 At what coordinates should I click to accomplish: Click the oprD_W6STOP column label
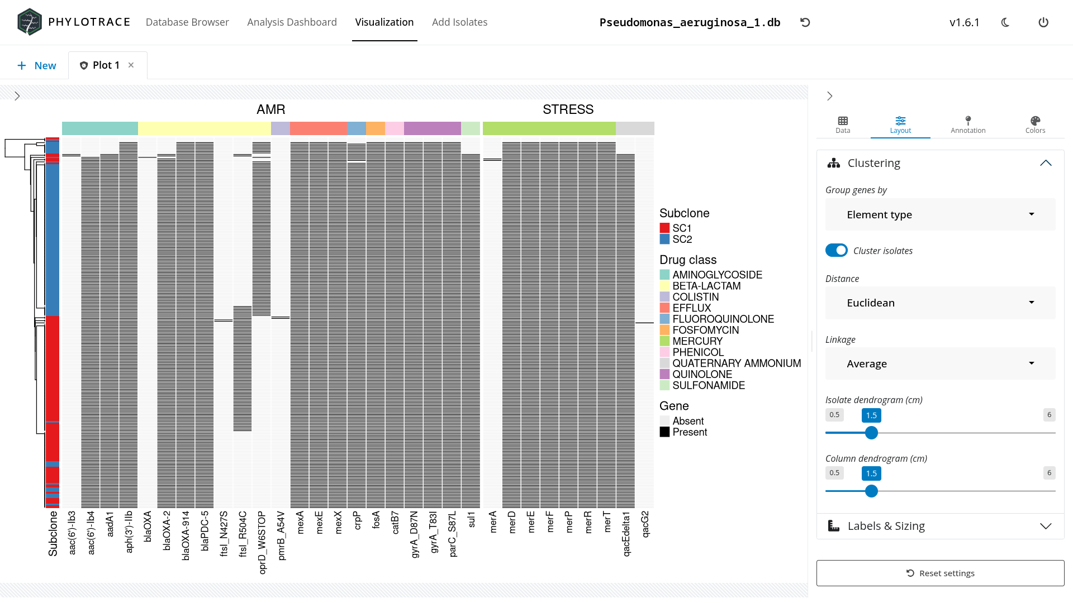point(262,543)
